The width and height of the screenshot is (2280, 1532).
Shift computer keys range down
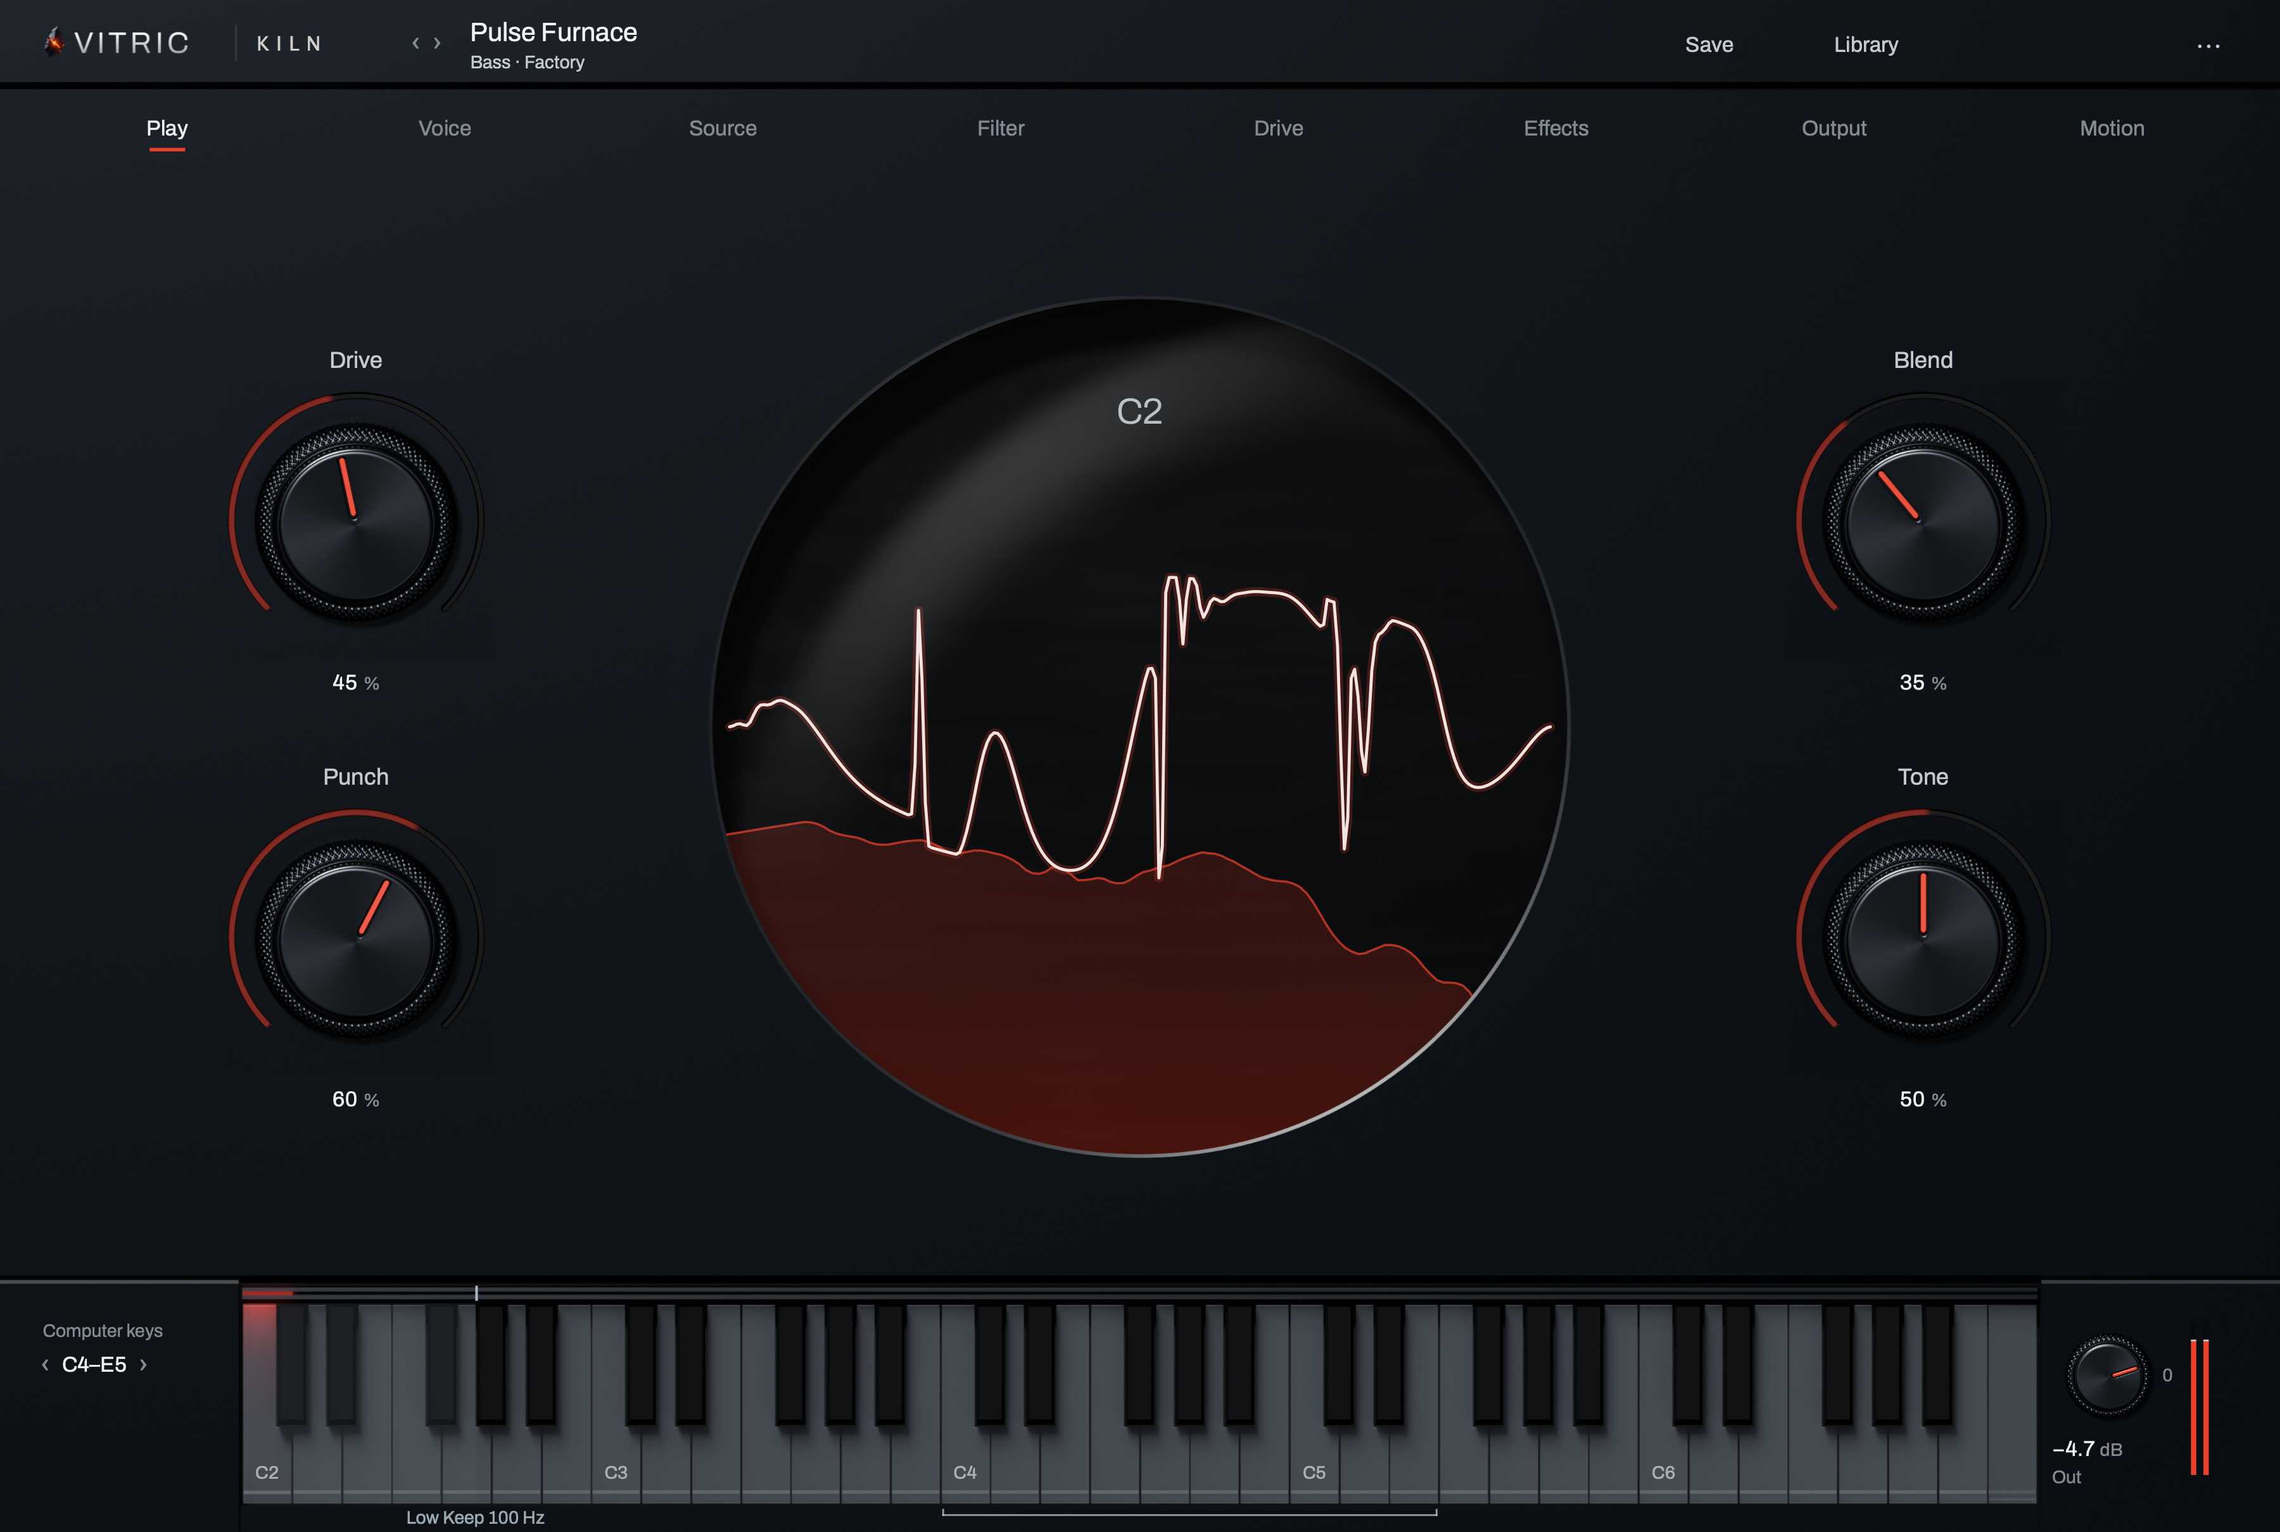click(45, 1365)
